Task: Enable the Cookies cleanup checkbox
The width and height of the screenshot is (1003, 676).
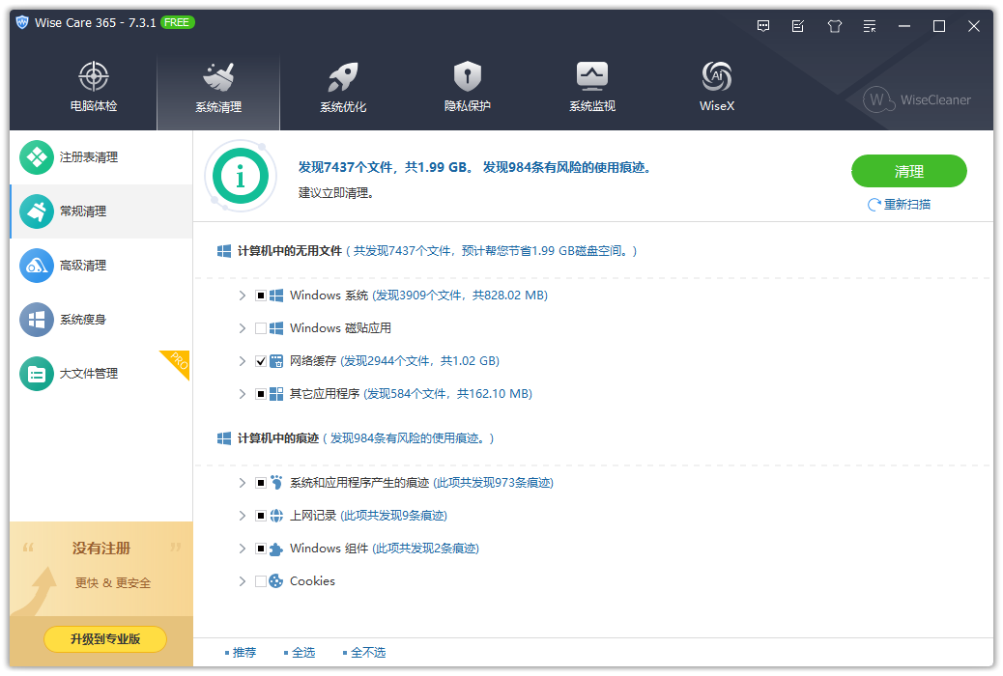Action: (262, 580)
